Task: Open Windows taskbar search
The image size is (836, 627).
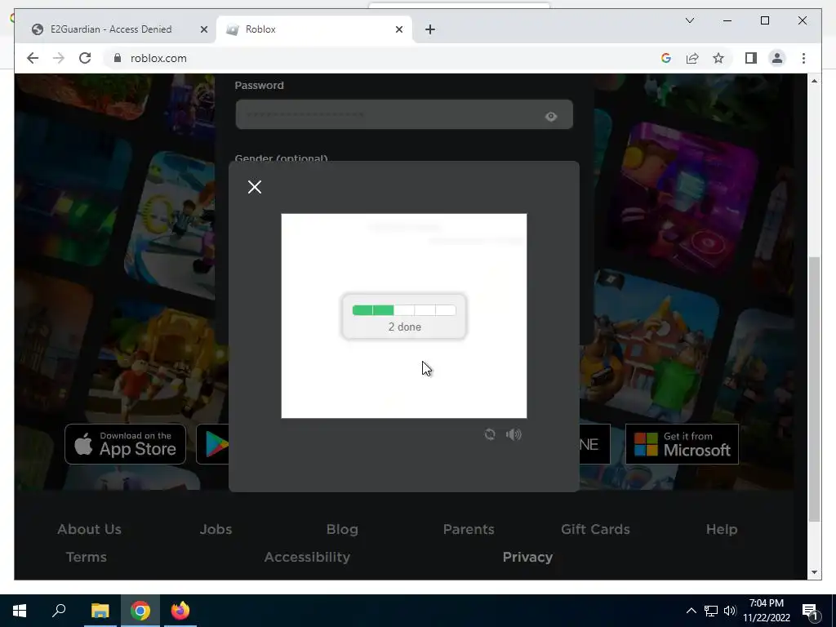Action: pos(59,611)
